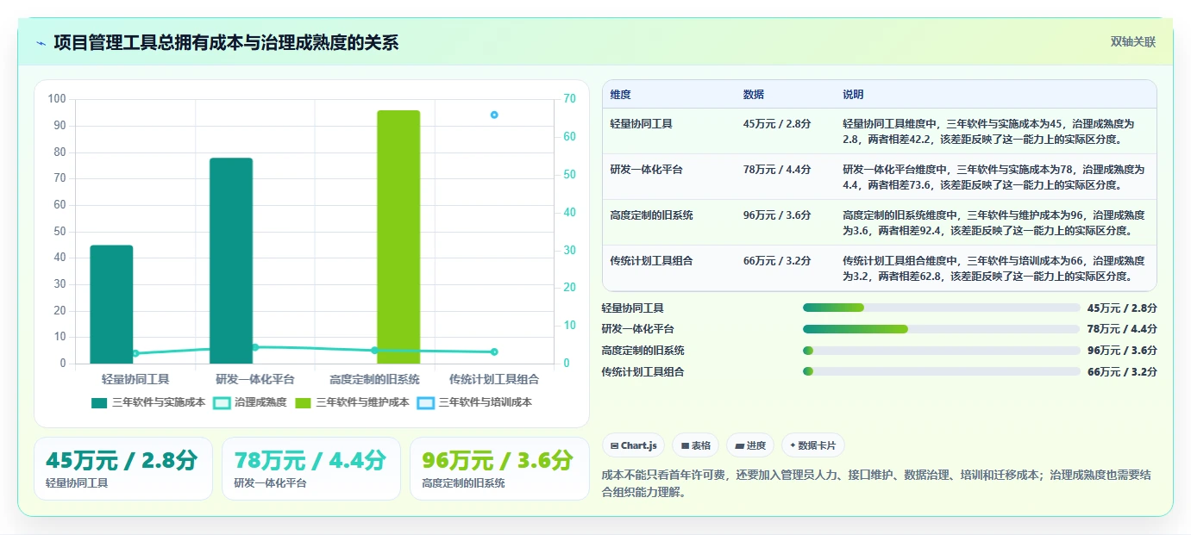Click the 研发一体化平台 table row name
The image size is (1191, 535).
(x=646, y=169)
